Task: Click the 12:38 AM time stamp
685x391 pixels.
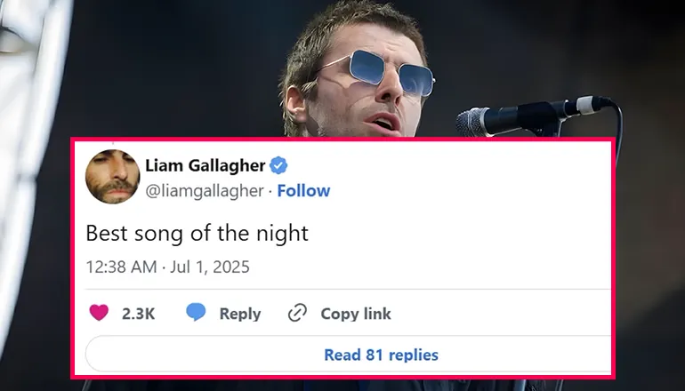Action: click(121, 266)
